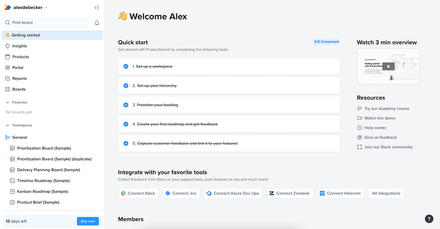Viewport: 440px width, 229px height.
Task: Click the Timeline Roadmap (Sample) board icon
Action: pos(12,181)
